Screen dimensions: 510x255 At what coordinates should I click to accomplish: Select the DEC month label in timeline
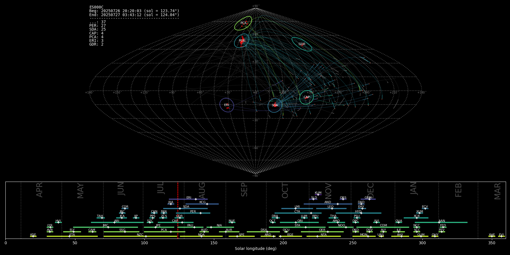(x=370, y=190)
